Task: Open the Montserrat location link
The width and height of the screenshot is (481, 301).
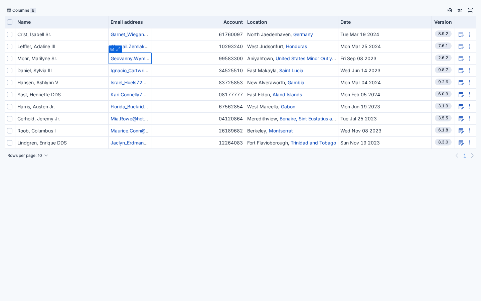Action: pyautogui.click(x=281, y=131)
